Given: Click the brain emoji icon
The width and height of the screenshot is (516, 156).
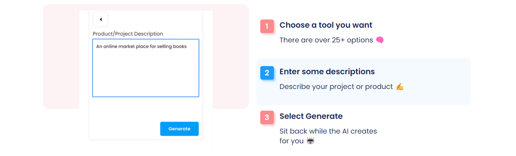Looking at the screenshot, I should pyautogui.click(x=380, y=40).
